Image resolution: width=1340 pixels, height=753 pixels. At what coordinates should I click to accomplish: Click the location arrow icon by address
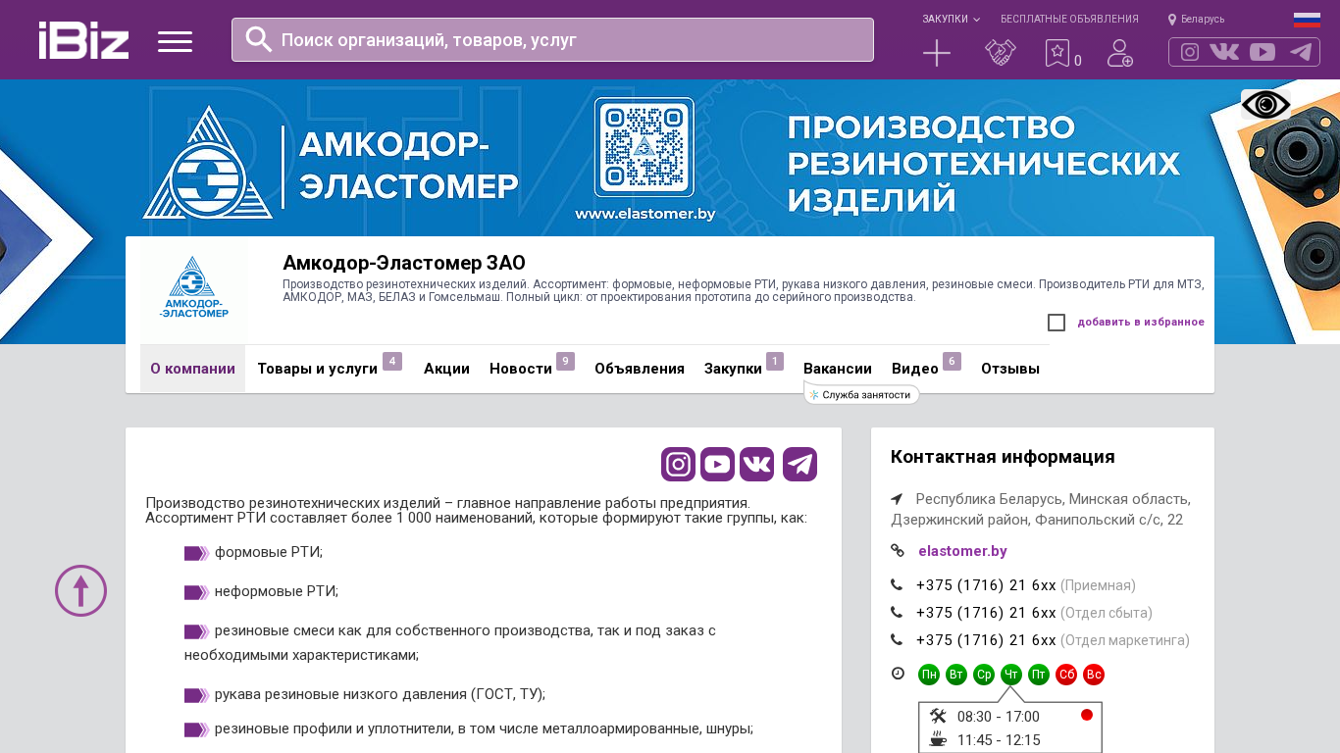point(897,499)
